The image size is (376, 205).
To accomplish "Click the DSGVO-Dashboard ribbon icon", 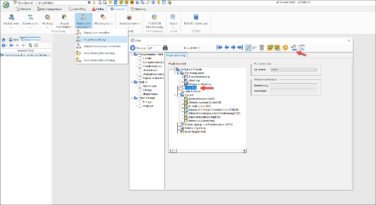I will pos(196,20).
